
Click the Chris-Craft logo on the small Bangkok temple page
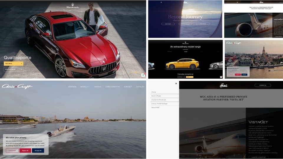point(234,43)
